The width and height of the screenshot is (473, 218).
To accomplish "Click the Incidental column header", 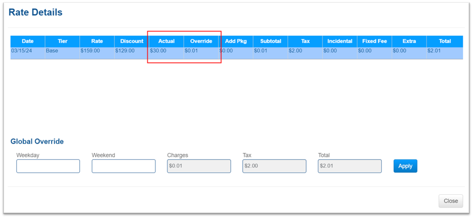I will click(x=340, y=41).
